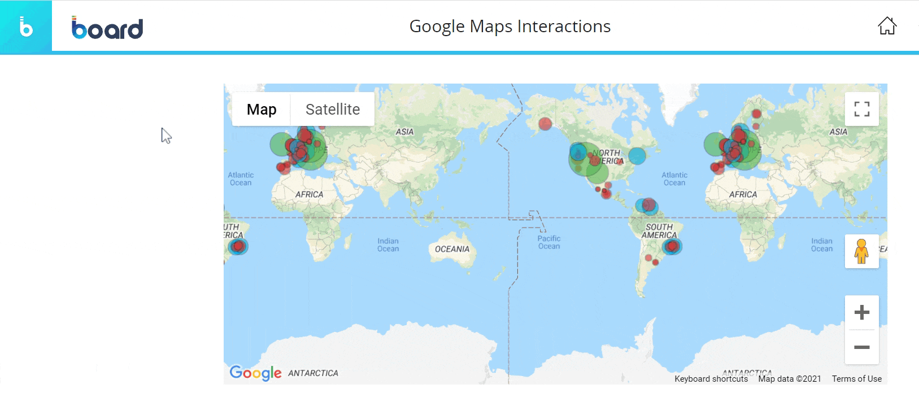Click the Street View Pegman icon
Viewport: 919px width, 406px height.
[x=861, y=251]
